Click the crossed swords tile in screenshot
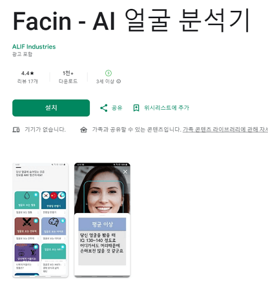The height and width of the screenshot is (286, 268). (x=27, y=226)
